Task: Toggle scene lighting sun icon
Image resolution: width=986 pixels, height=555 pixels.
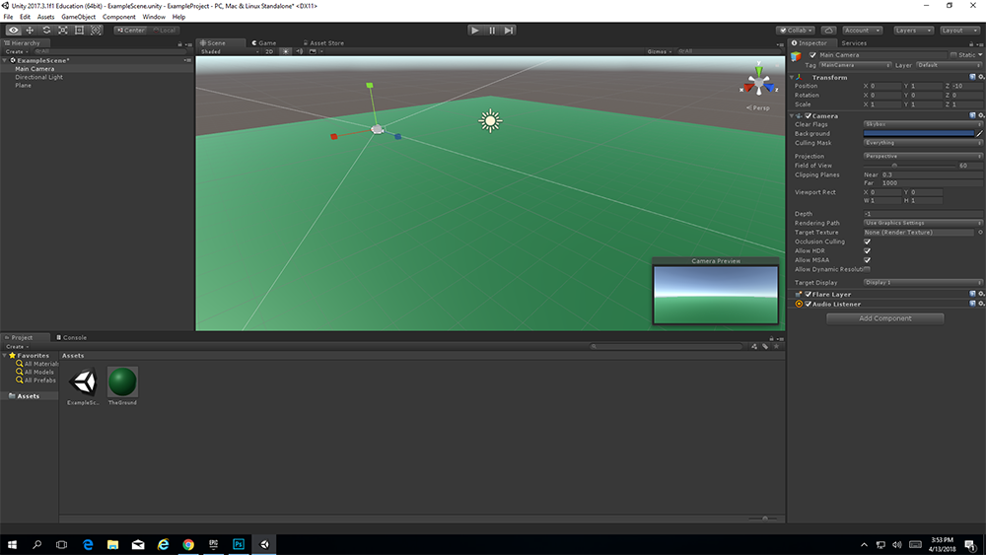Action: click(x=286, y=51)
